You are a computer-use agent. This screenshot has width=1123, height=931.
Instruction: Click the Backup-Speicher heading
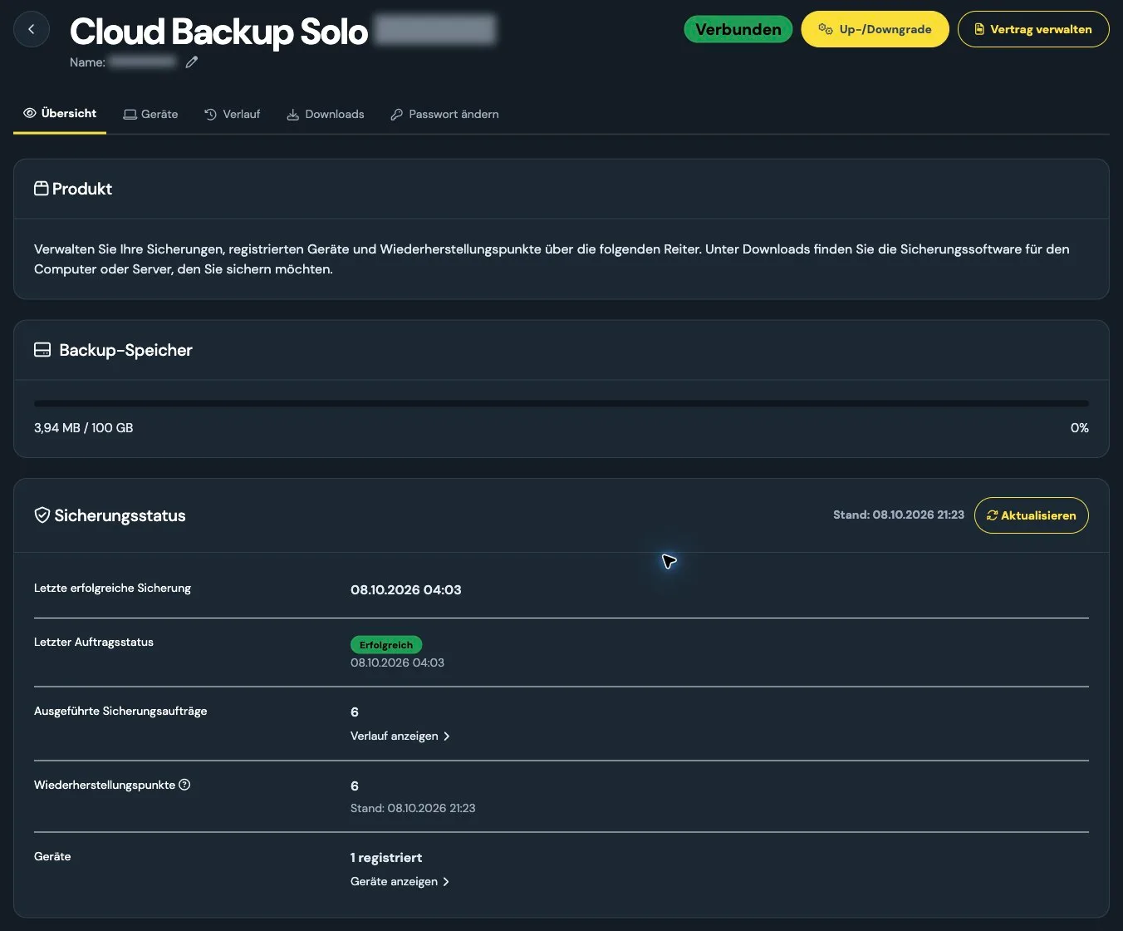pos(125,350)
